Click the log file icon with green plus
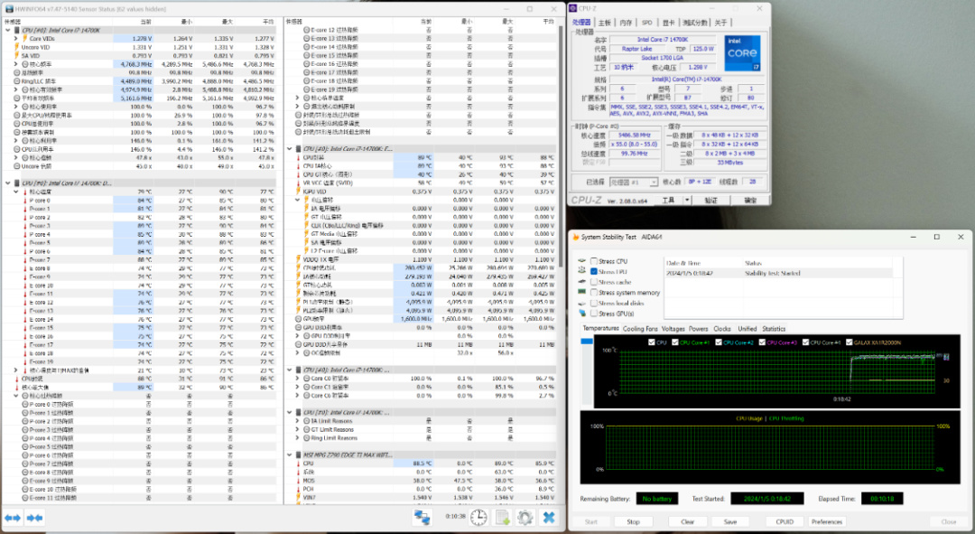 503,517
